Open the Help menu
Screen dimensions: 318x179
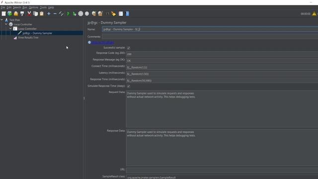[x=51, y=7]
